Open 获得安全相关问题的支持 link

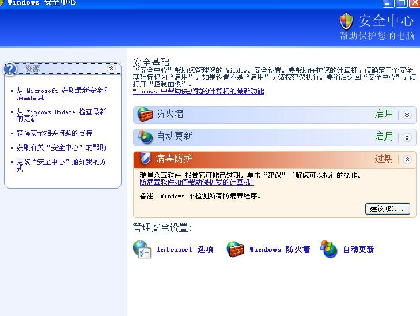[x=54, y=133]
